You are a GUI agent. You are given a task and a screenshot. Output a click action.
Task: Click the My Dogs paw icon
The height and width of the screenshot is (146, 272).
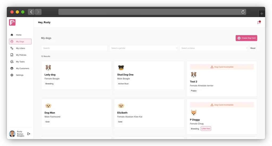coord(12,42)
